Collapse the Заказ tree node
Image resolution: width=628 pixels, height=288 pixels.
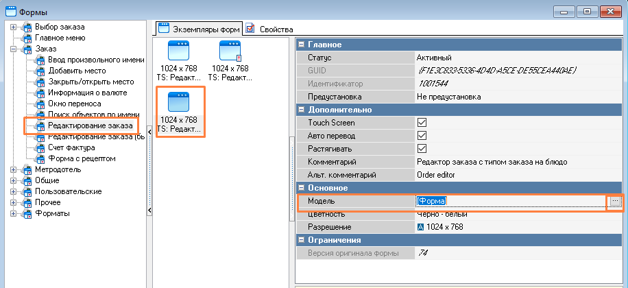pyautogui.click(x=13, y=49)
